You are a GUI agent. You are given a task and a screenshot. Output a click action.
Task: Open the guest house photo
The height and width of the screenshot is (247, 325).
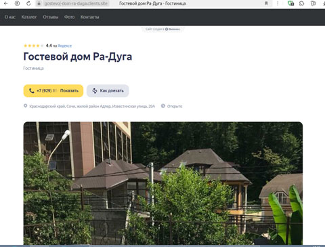click(x=163, y=183)
